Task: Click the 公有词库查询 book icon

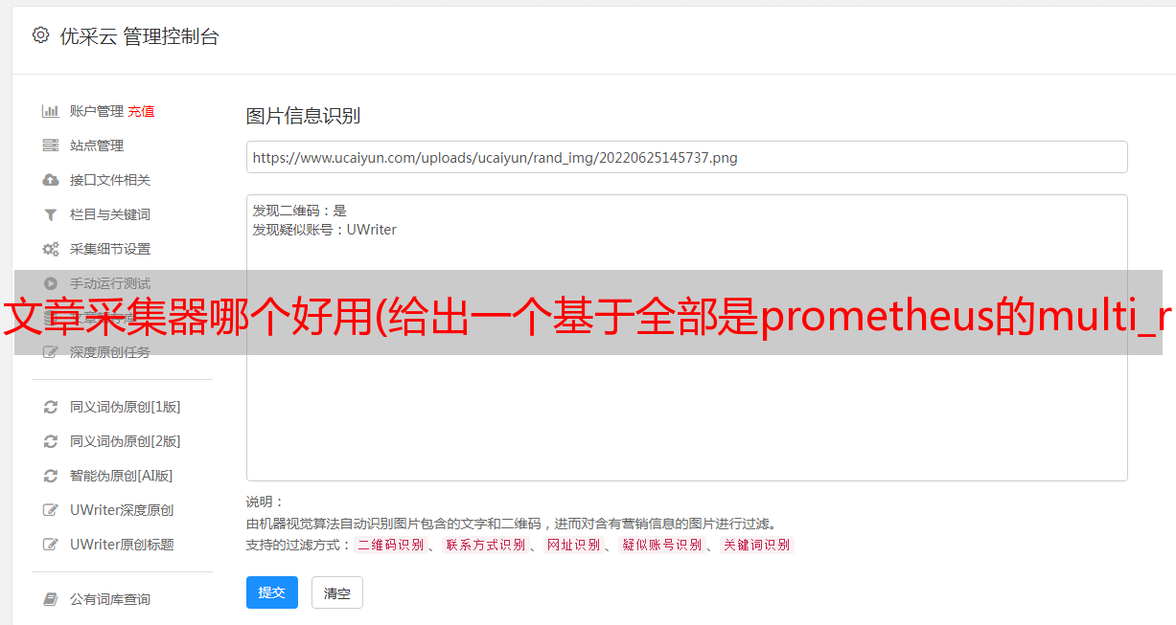Action: coord(51,599)
